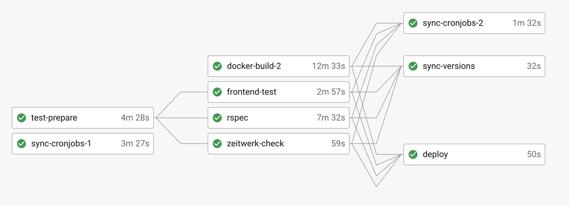This screenshot has height=205, width=569.
Task: Open the sync-cronjobs-2 job label
Action: (453, 23)
